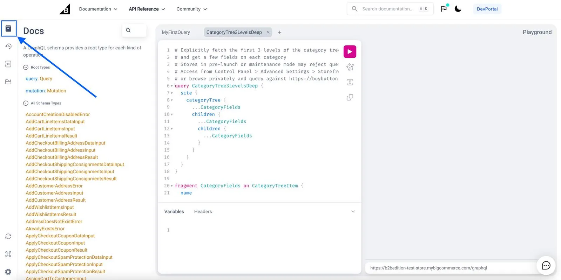Open the Headers tab

tap(203, 211)
